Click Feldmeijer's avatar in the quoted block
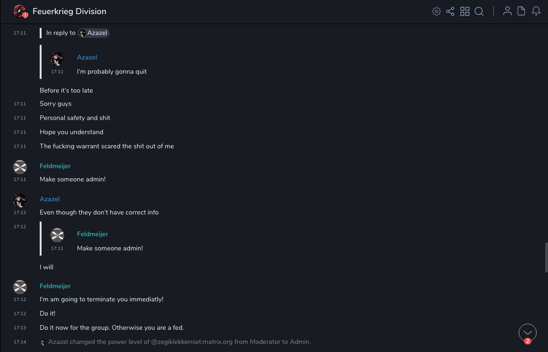Viewport: 548px width, 352px height. point(57,235)
